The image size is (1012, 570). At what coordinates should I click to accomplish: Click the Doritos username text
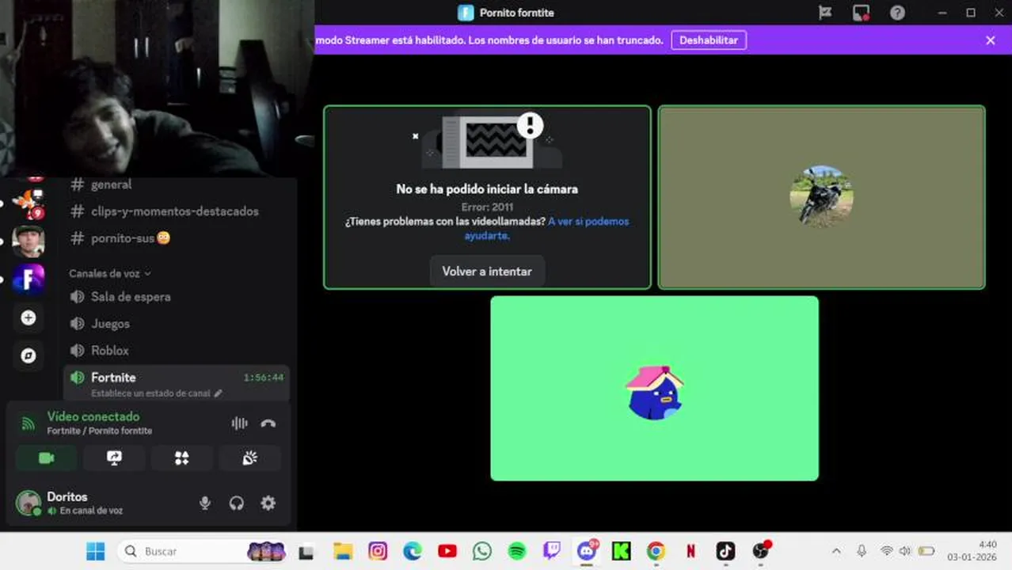(x=67, y=496)
